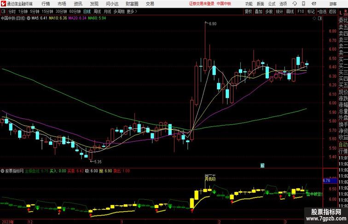348x224 pixels.
Task: Open the 选项 menu
Action: 283,4
